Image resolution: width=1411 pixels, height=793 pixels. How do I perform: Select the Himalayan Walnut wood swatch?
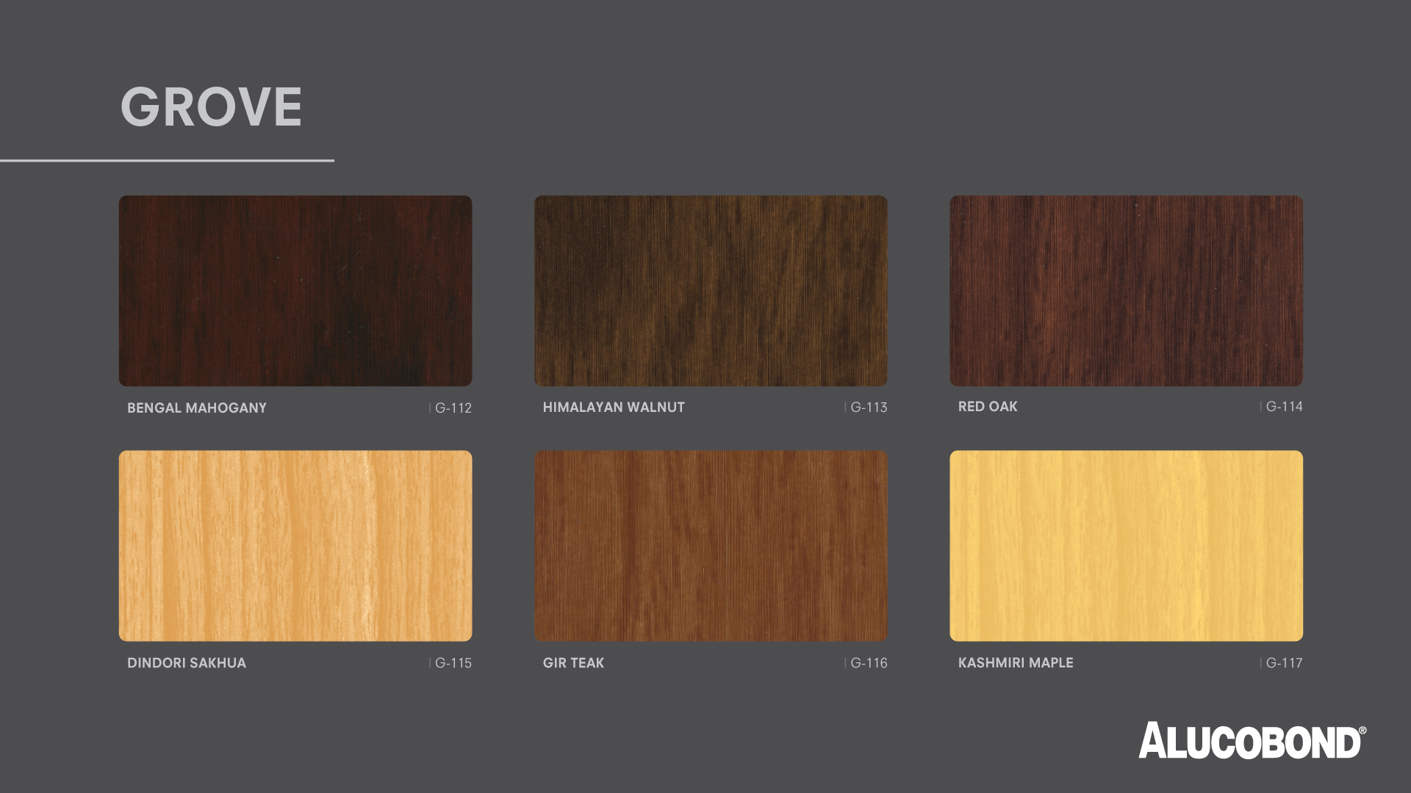pyautogui.click(x=711, y=291)
